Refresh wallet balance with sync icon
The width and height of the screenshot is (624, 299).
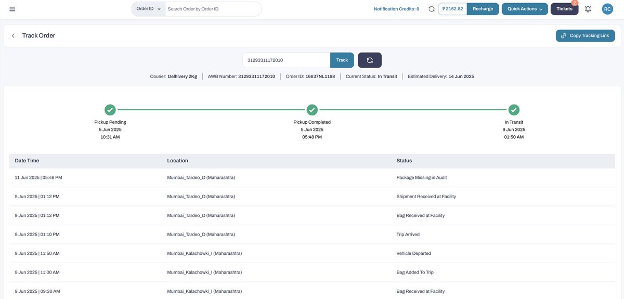431,9
